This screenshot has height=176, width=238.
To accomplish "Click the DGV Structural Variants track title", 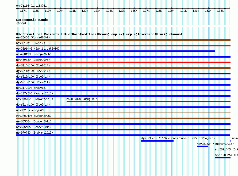I will 99,34.
